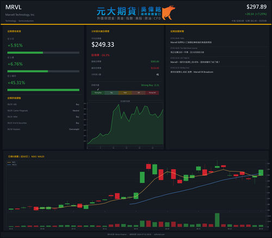Open the ASIC Marvell vs Broadcom headline
The width and height of the screenshot is (272, 238).
pos(191,72)
